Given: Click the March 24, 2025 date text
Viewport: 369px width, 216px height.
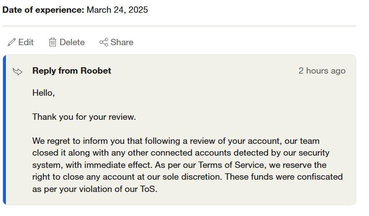Looking at the screenshot, I should pyautogui.click(x=117, y=10).
